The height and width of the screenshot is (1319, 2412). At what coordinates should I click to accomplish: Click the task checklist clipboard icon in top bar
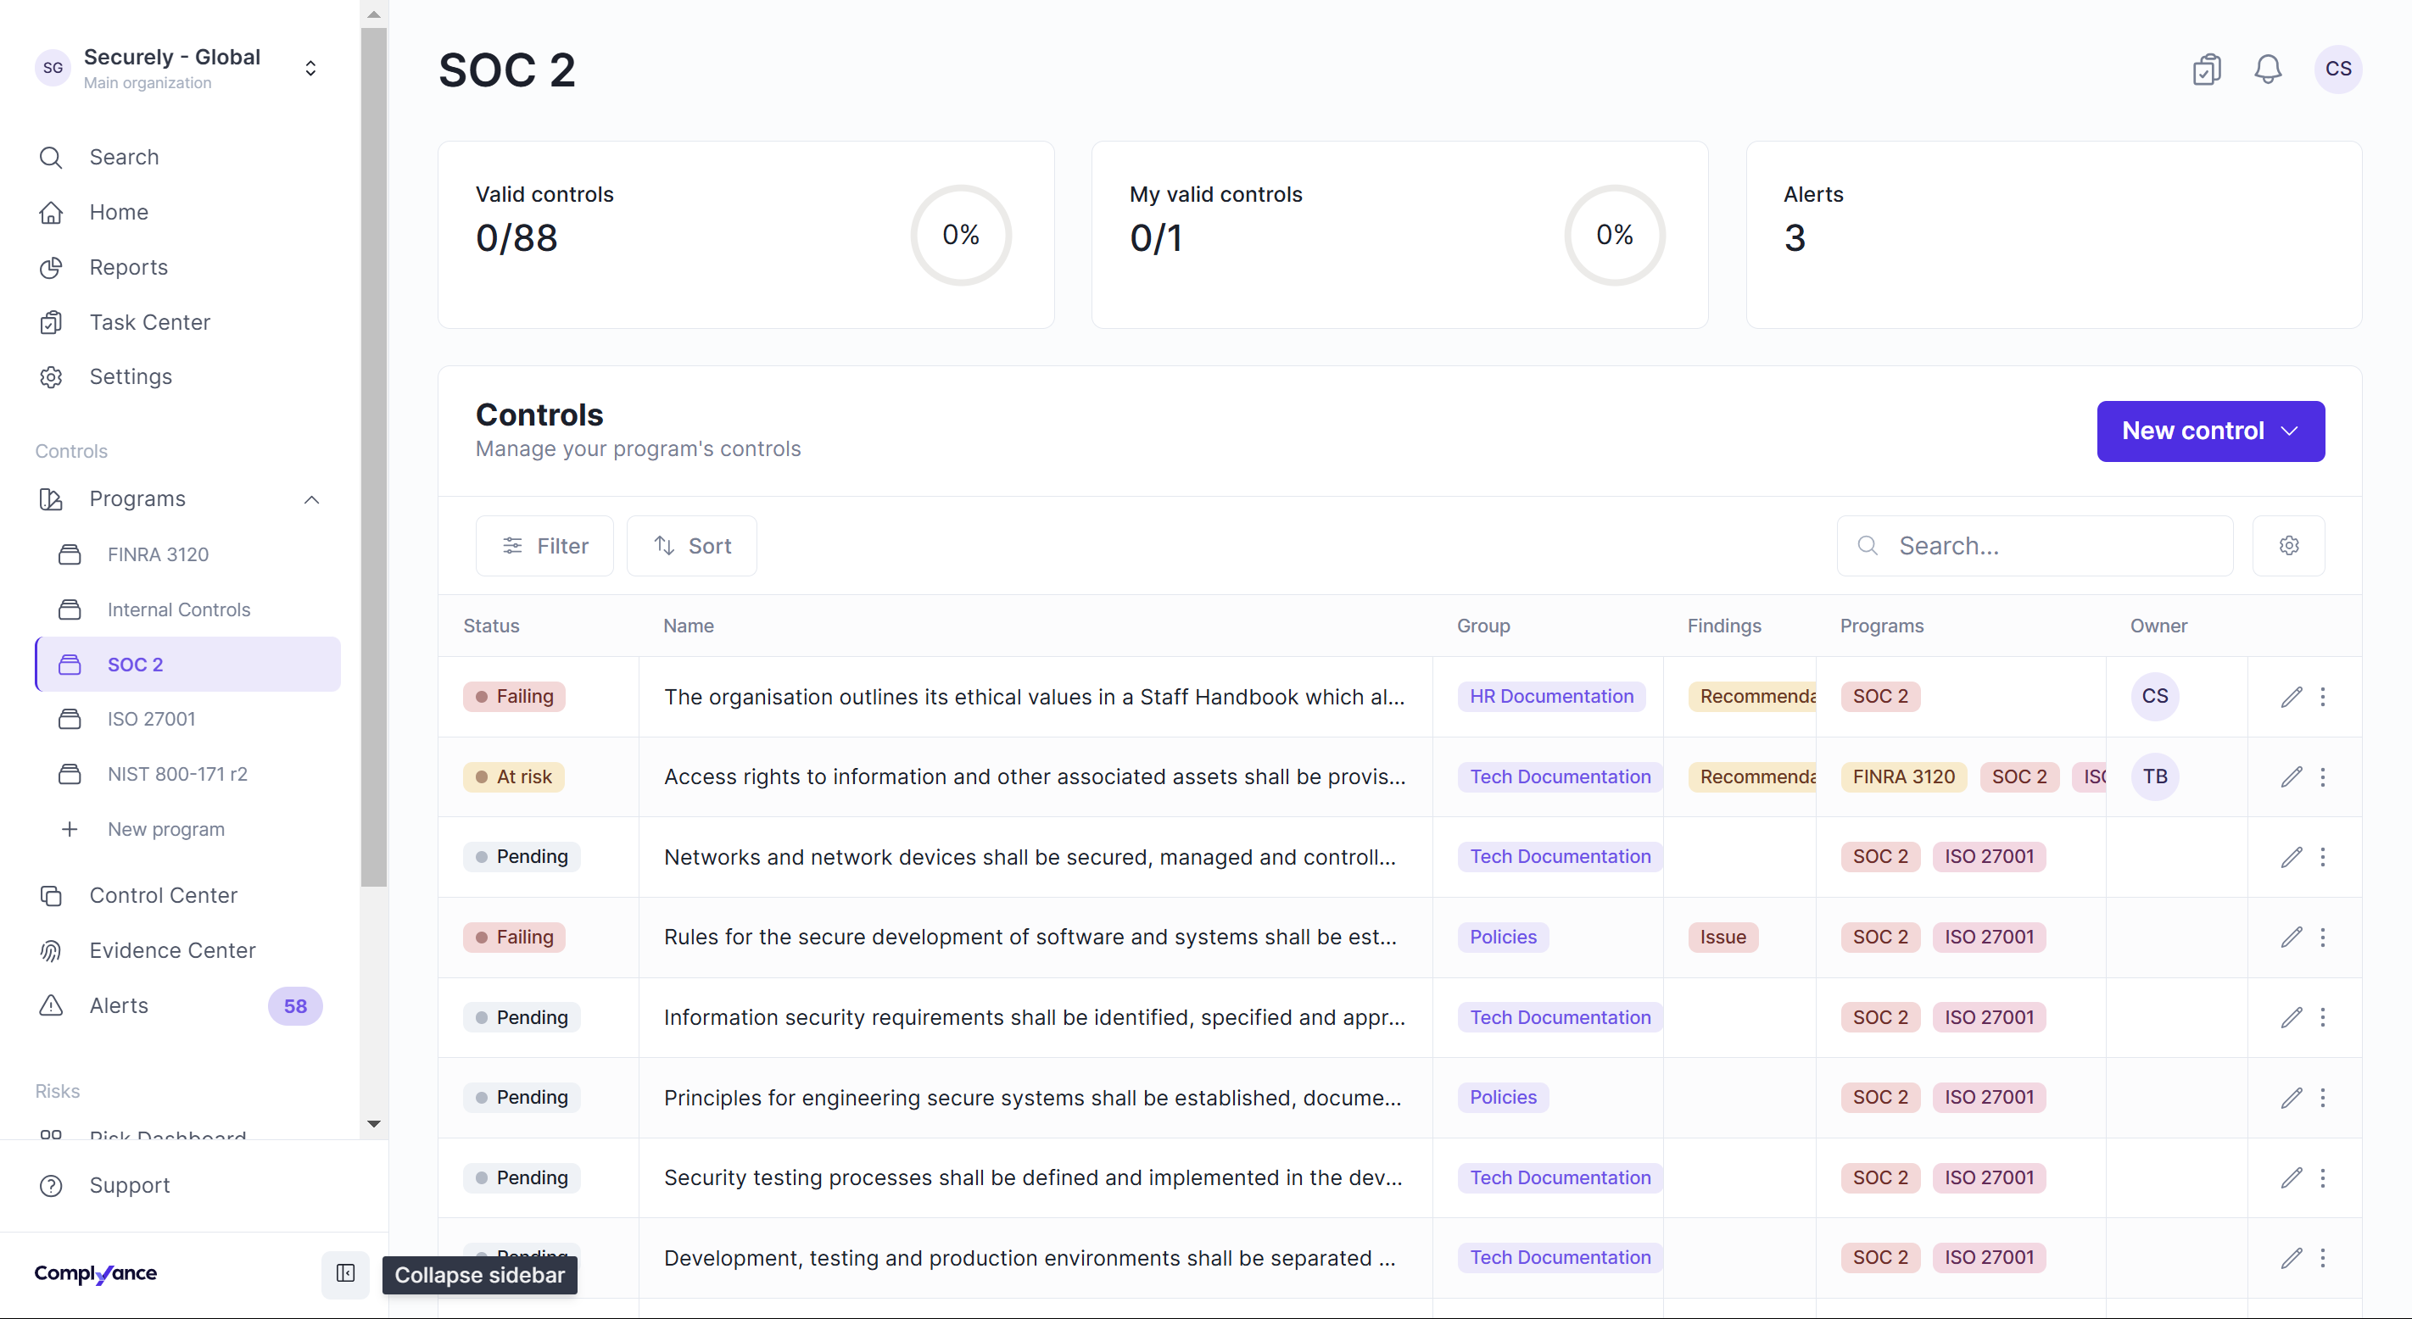pyautogui.click(x=2206, y=69)
